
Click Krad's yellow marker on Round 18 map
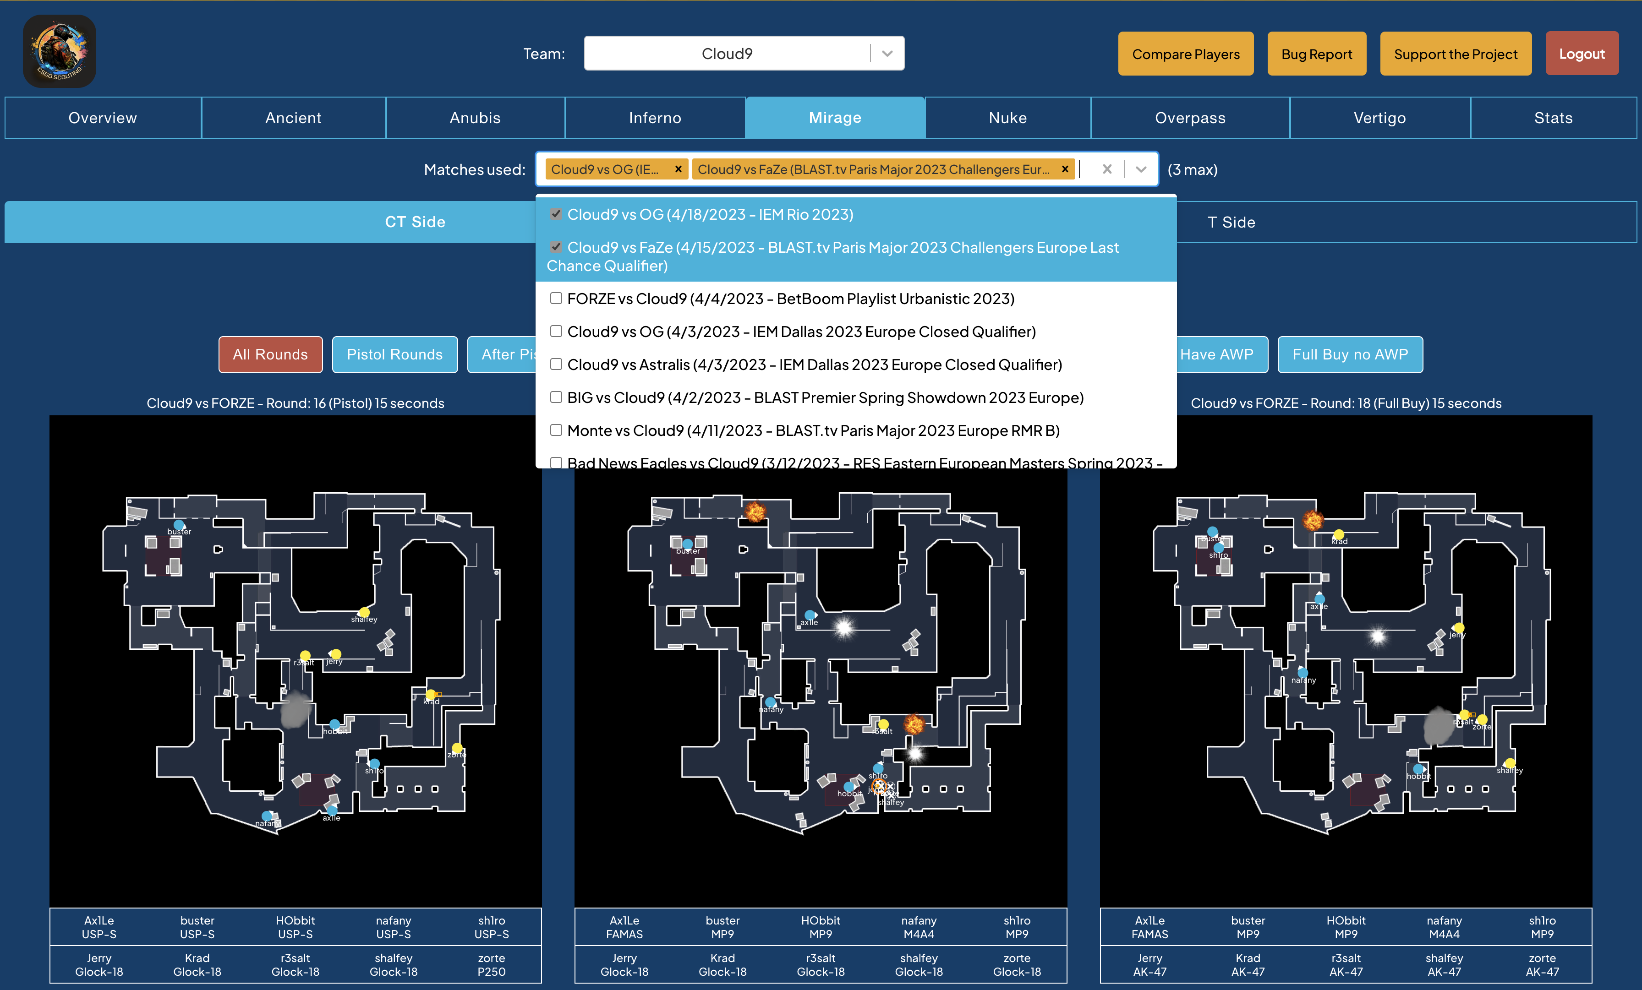(x=1339, y=534)
